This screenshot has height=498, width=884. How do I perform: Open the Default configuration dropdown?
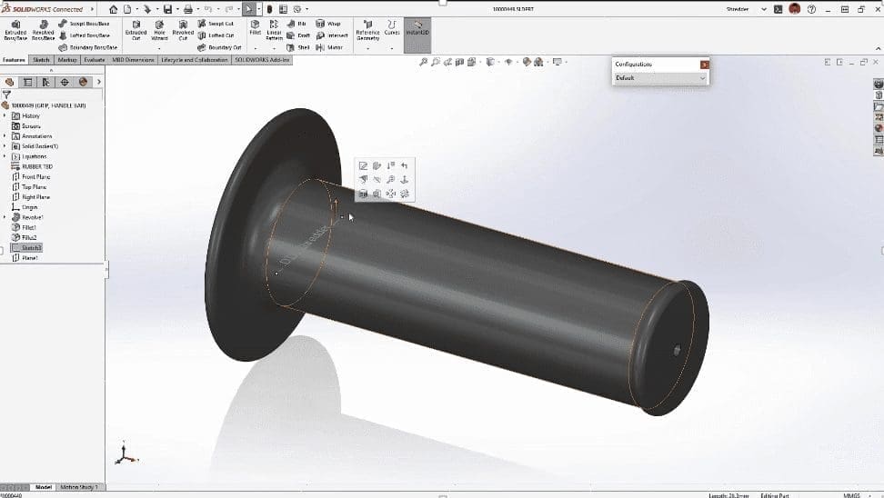pos(659,78)
